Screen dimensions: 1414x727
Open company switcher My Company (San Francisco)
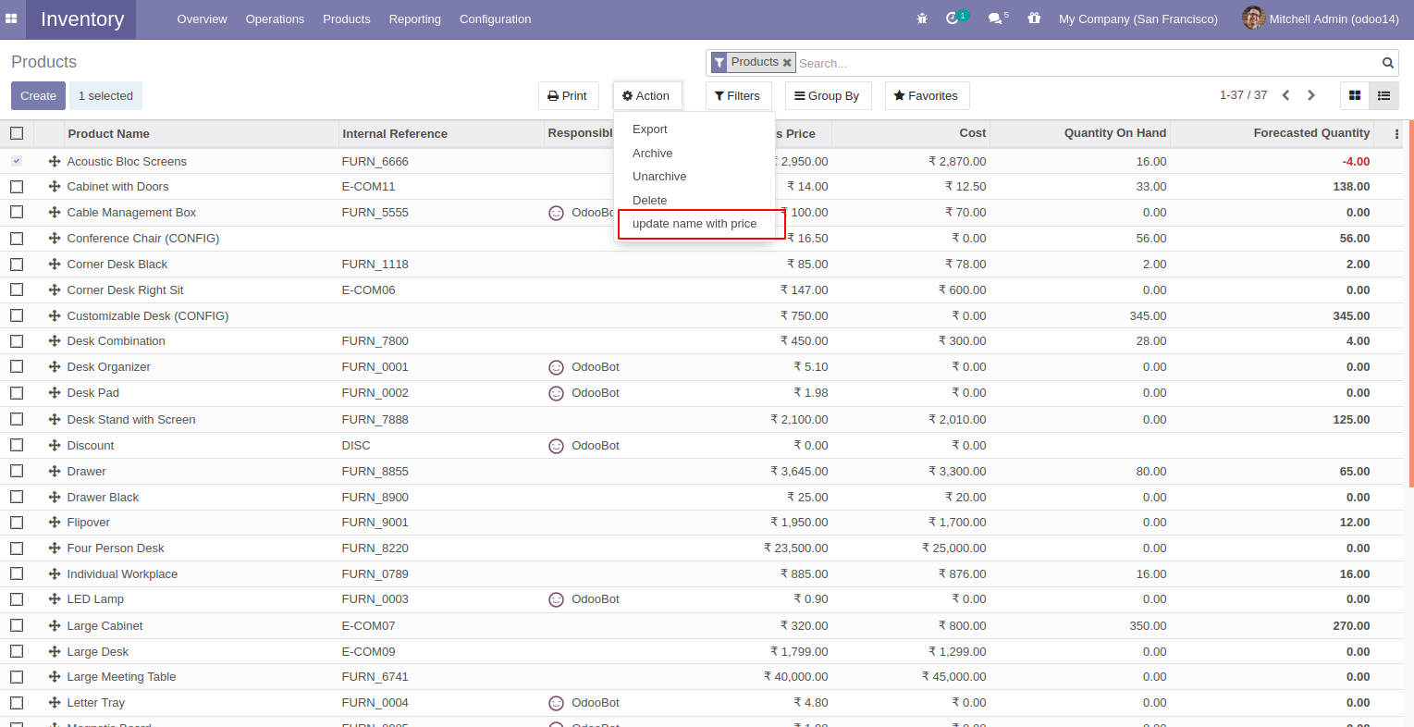[1138, 18]
